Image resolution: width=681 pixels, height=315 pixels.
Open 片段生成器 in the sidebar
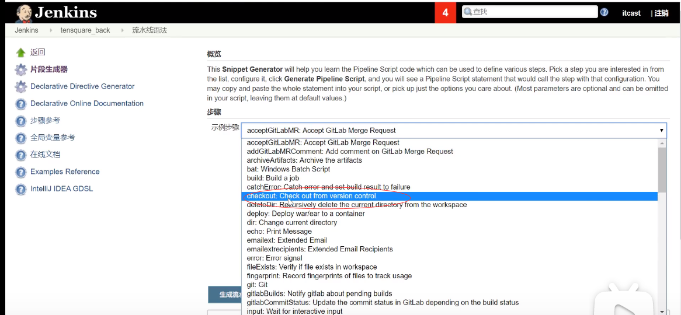(x=48, y=69)
